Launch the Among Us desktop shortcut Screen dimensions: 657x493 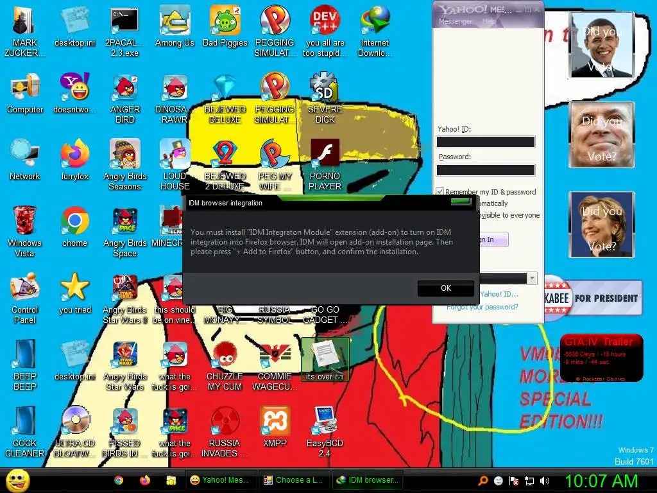175,27
